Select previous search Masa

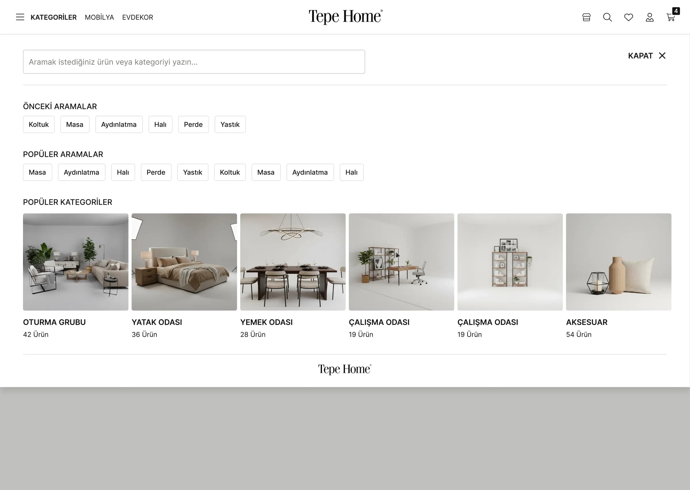click(75, 124)
